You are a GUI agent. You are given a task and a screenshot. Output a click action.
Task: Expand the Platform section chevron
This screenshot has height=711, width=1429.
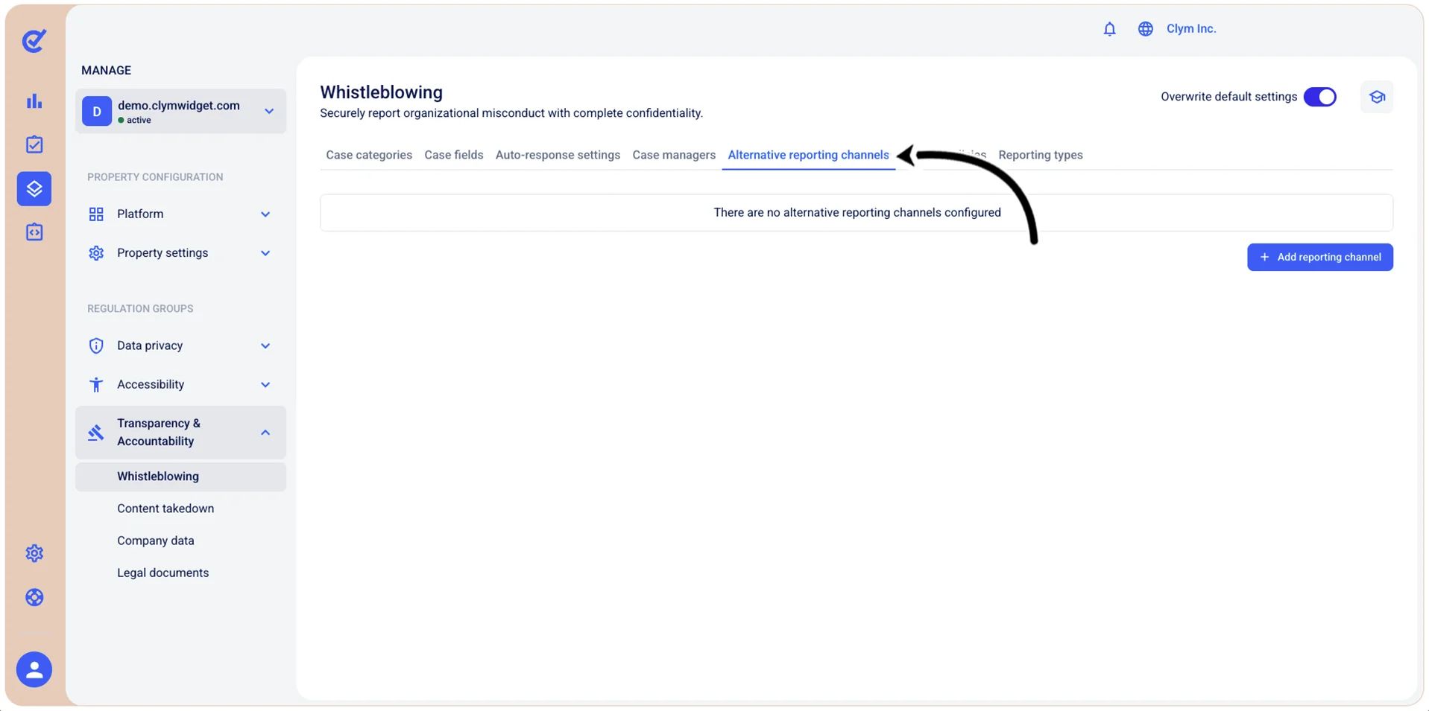pos(265,214)
